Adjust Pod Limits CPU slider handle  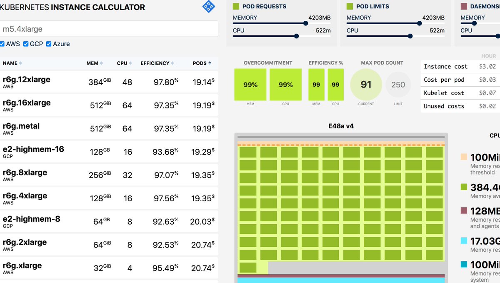coord(410,36)
